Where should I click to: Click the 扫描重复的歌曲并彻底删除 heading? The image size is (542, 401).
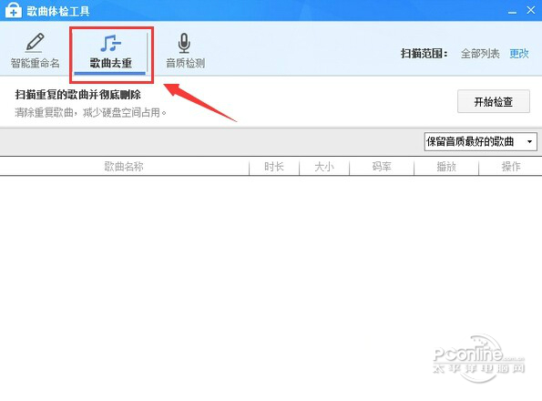(x=77, y=95)
